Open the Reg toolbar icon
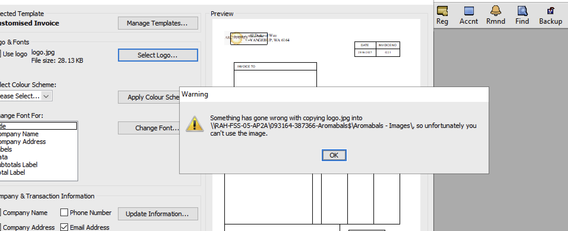This screenshot has height=231, width=568. coord(442,15)
